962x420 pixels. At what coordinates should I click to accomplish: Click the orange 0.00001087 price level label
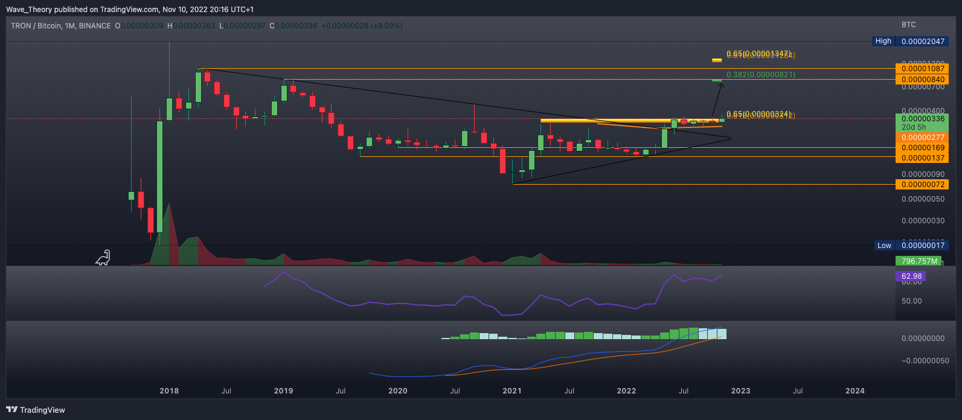(x=922, y=69)
